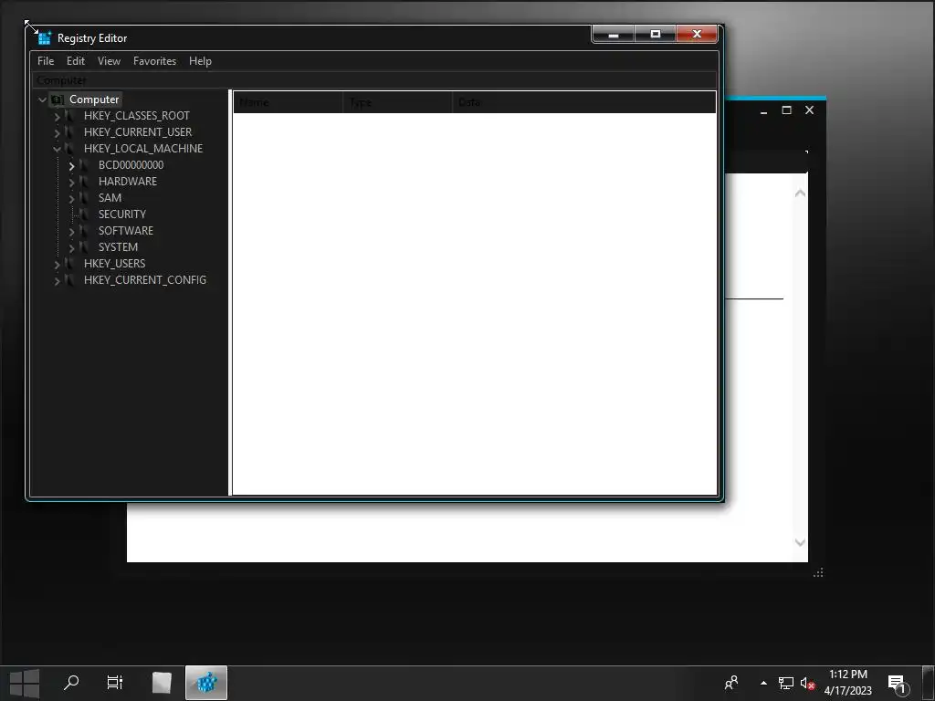Click the Type column header
935x701 pixels.
pyautogui.click(x=398, y=102)
